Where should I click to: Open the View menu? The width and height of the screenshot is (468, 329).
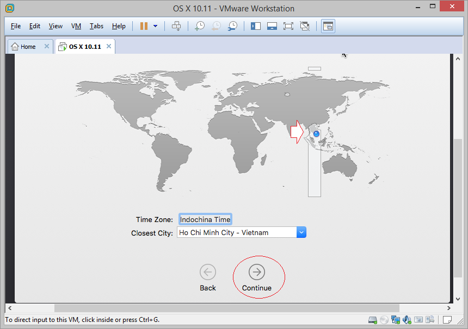pos(56,26)
